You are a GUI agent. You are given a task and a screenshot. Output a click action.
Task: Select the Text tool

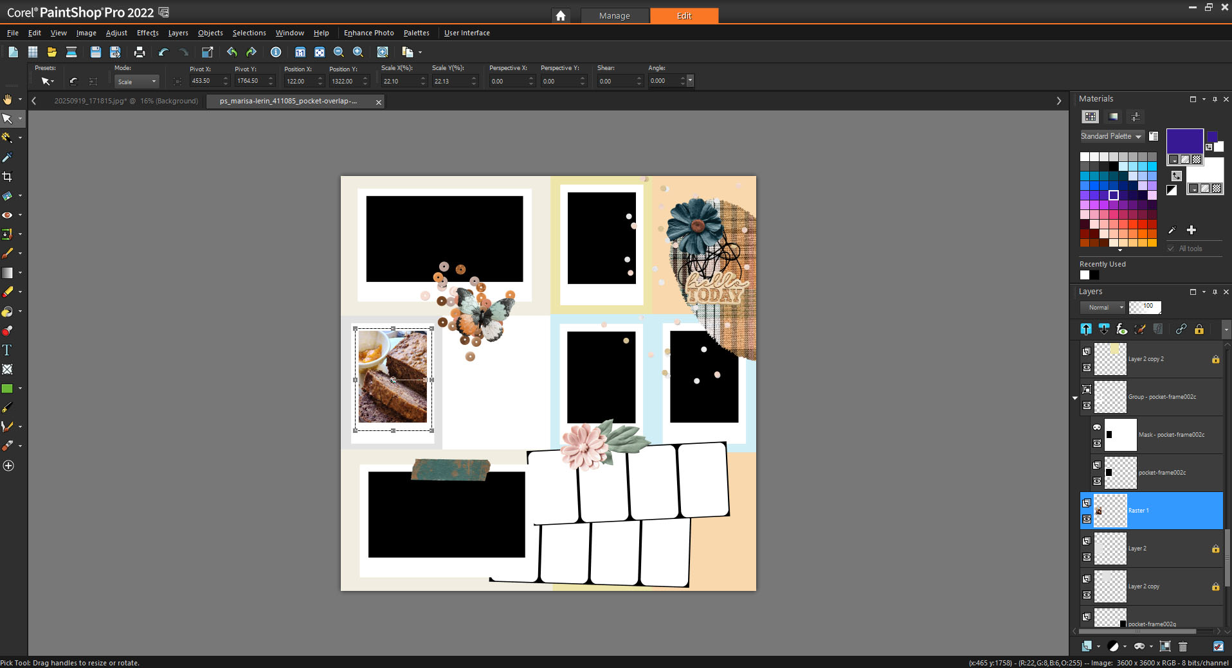7,350
